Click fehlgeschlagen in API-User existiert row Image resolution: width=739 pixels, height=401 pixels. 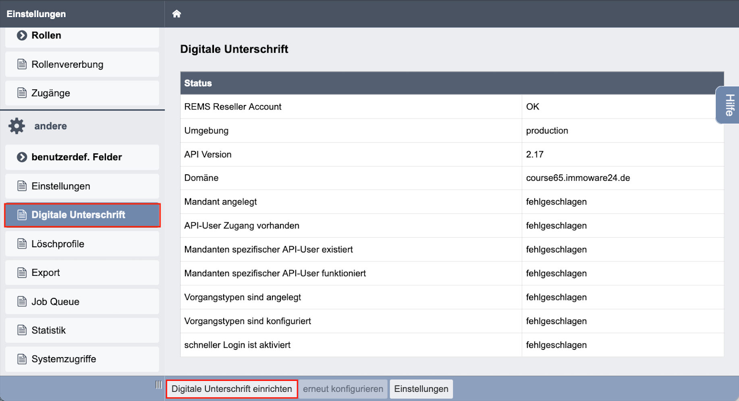pos(556,250)
